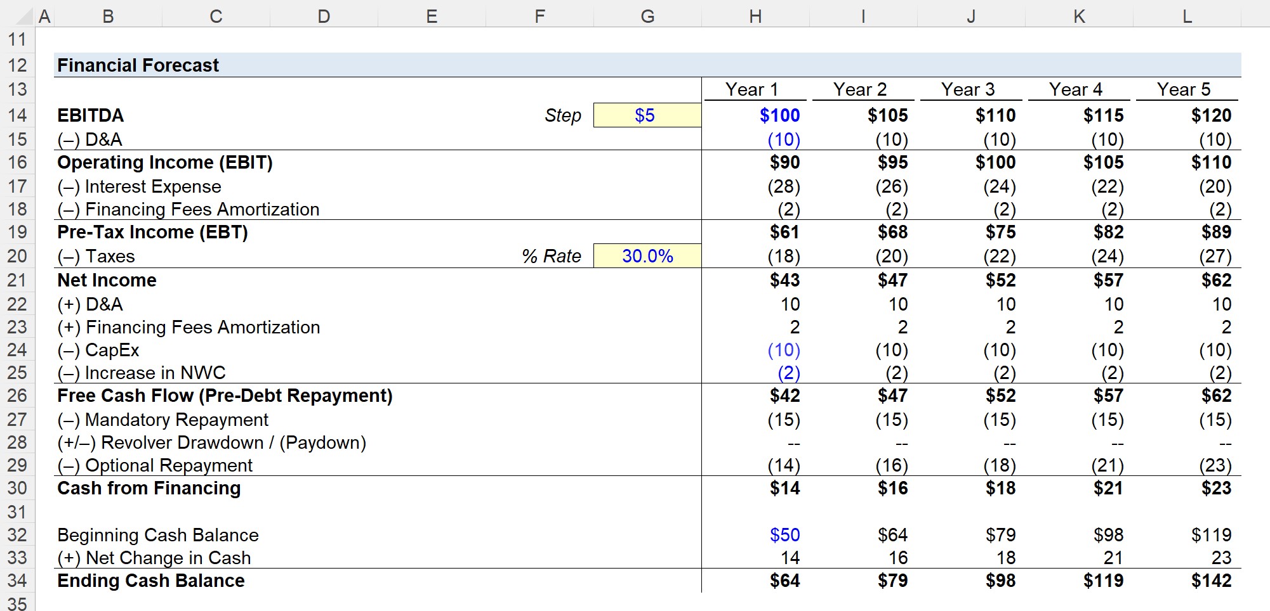Click the Year 1 Beginning Cash Balance $50
Viewport: 1270px width, 611px height.
[x=755, y=535]
